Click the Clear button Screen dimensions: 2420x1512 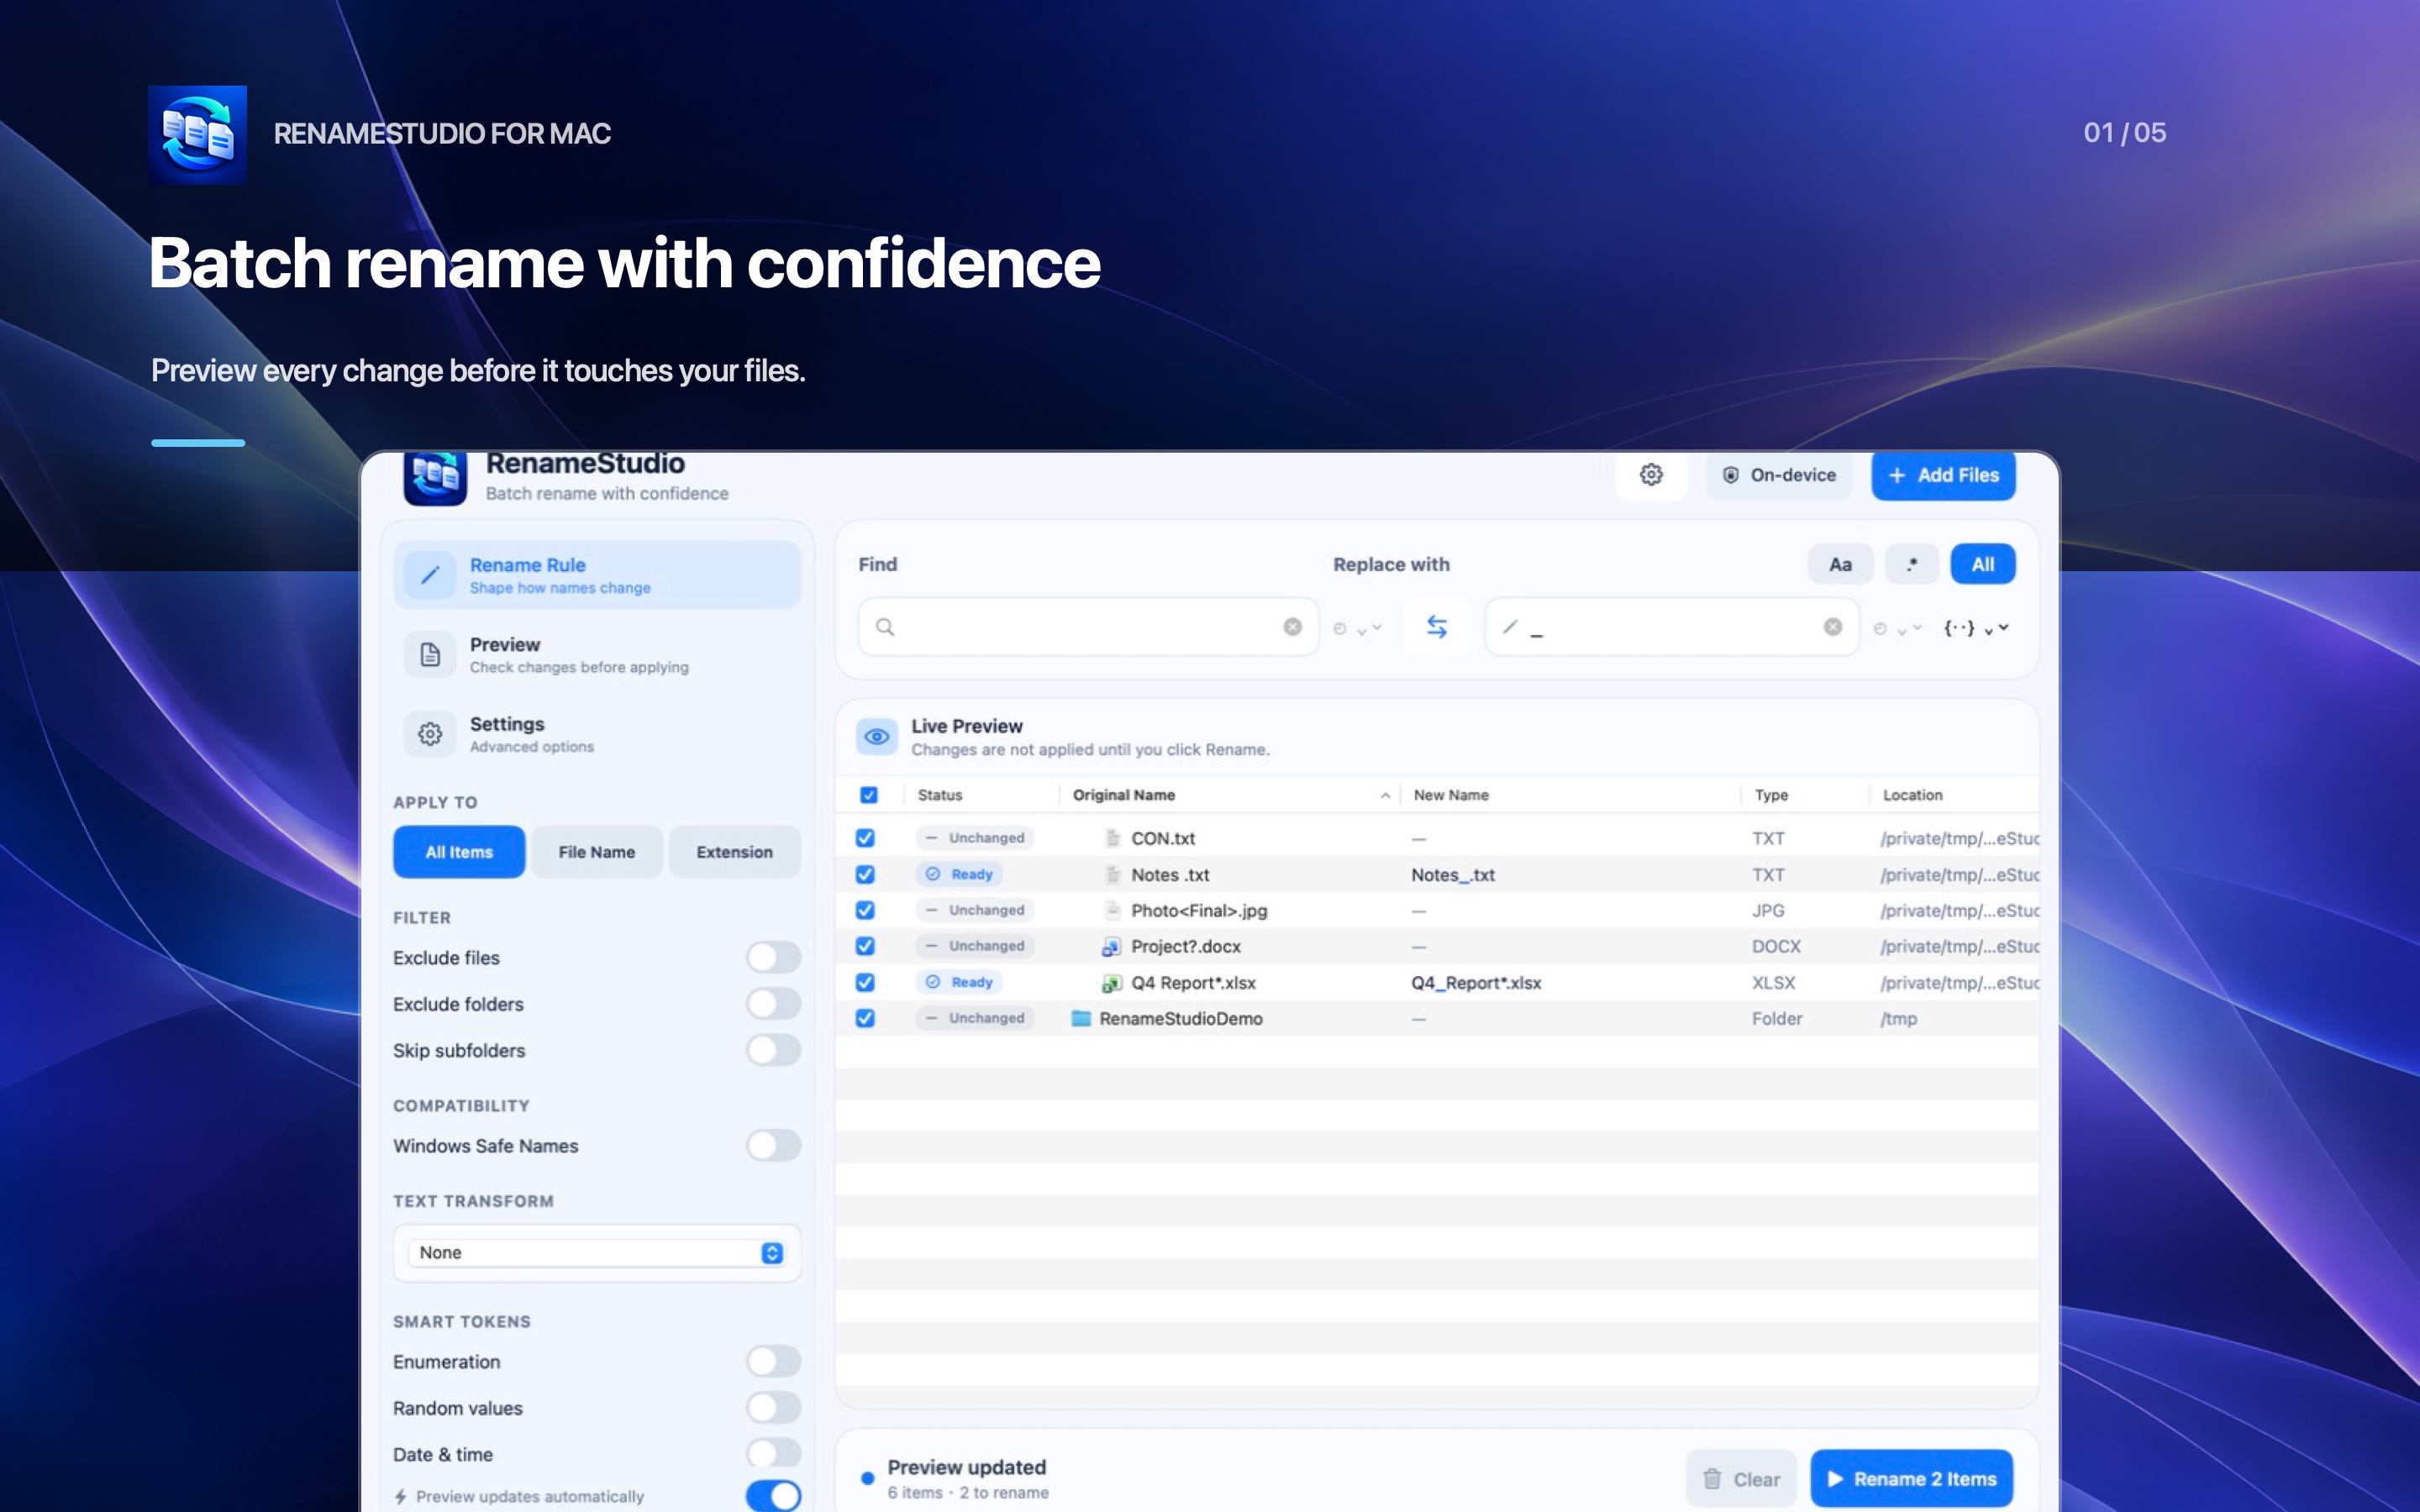pyautogui.click(x=1741, y=1478)
